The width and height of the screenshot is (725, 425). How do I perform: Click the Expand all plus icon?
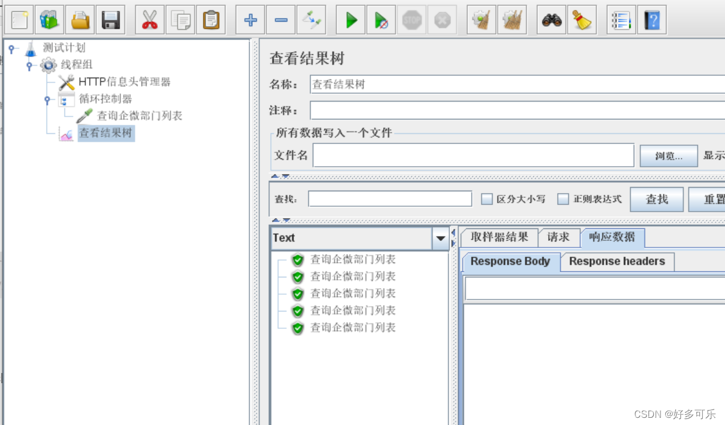(x=250, y=20)
